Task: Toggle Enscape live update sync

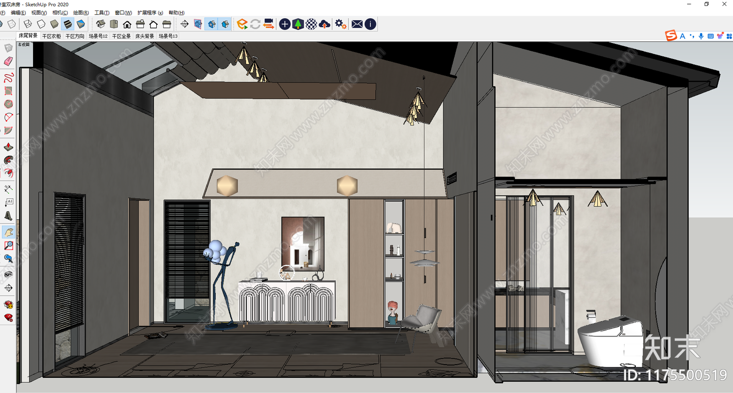Action: coord(256,24)
